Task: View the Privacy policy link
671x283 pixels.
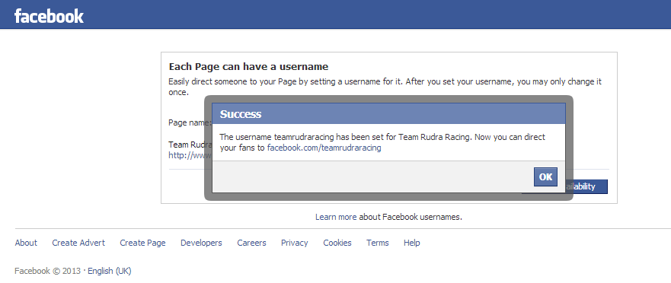Action: [x=295, y=243]
